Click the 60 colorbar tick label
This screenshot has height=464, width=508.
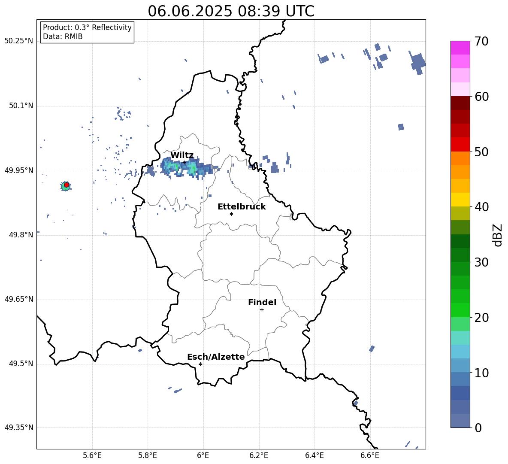pos(482,97)
